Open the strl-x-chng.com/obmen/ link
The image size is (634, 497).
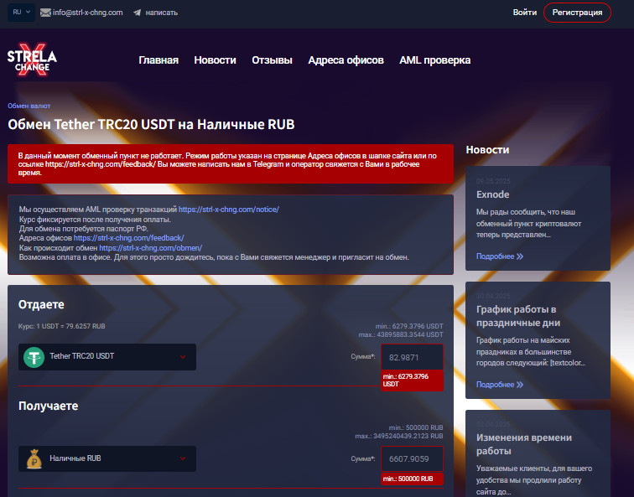[x=150, y=248]
